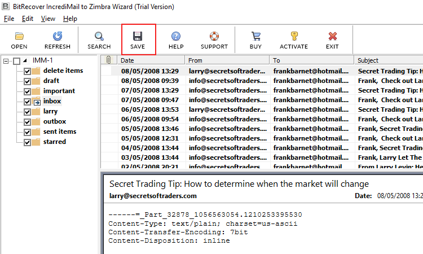Click the draft folder icon

(x=36, y=81)
